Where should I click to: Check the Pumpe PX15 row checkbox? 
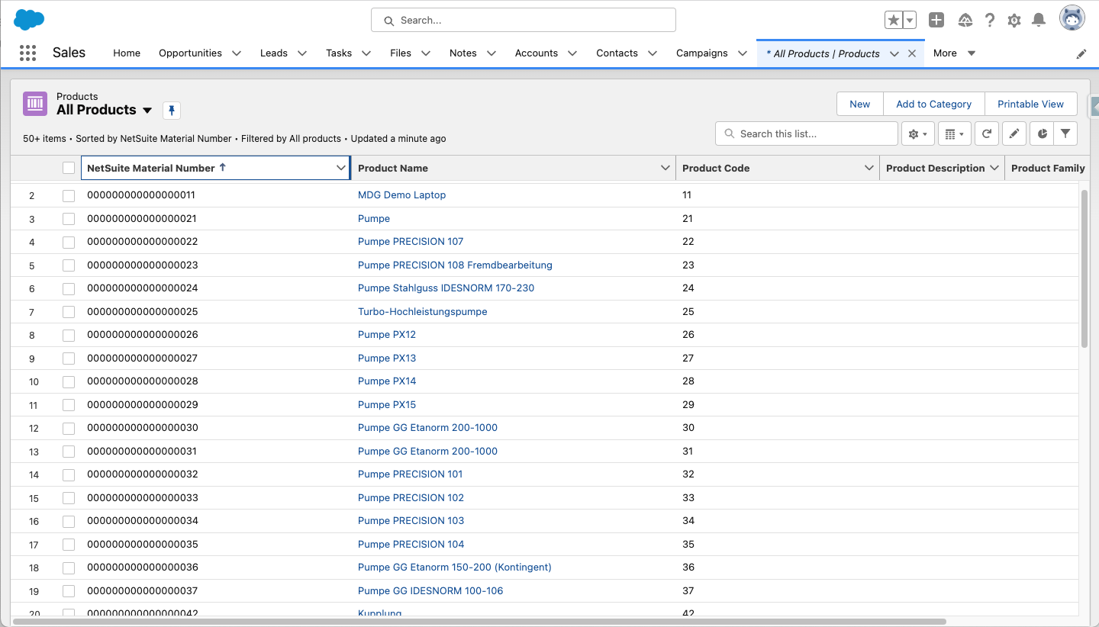tap(69, 405)
